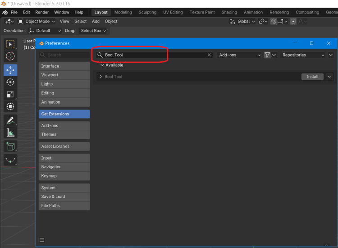Open the Blender logo app menu
Screen dimensions: 338x248
(x=5, y=12)
